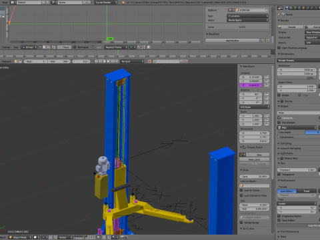Click the Filters button in graph editor
Viewport: 320px width, 240px height.
[64, 47]
